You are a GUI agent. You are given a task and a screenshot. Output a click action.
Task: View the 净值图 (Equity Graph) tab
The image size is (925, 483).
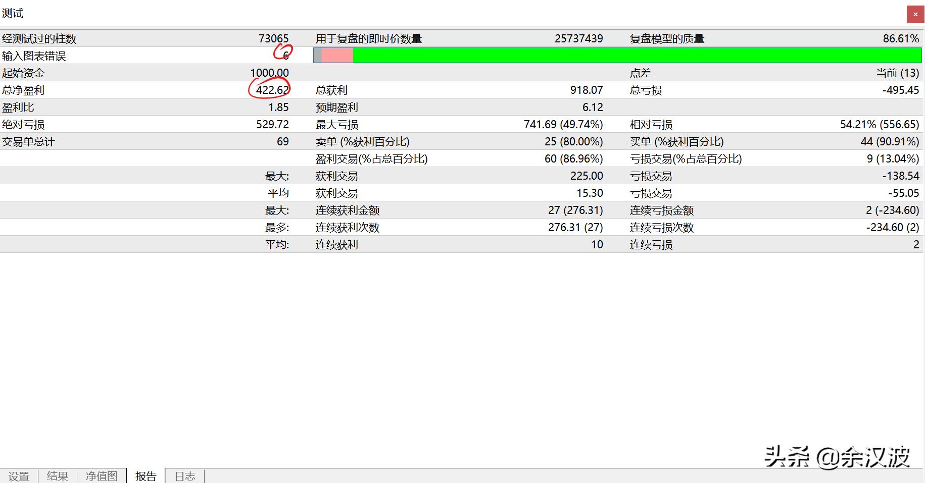[x=101, y=475]
